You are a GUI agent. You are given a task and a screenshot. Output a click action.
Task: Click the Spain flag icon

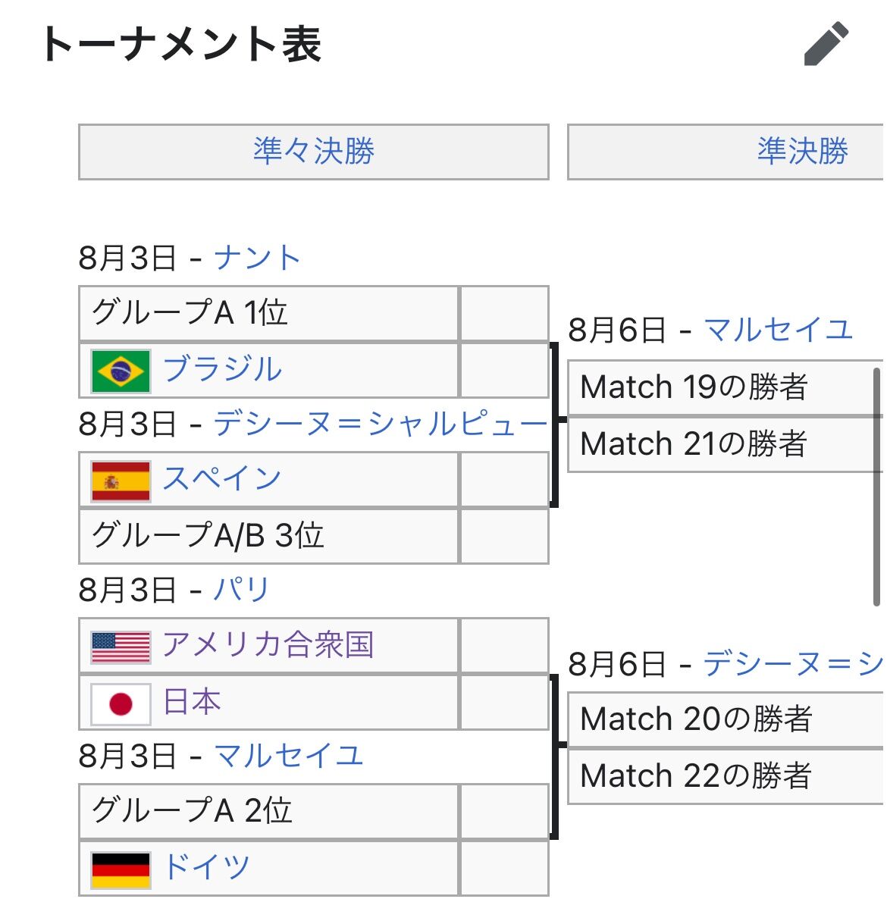121,481
